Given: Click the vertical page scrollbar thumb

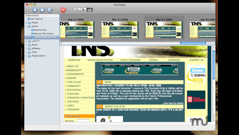Looking at the screenshot, I should [x=214, y=65].
